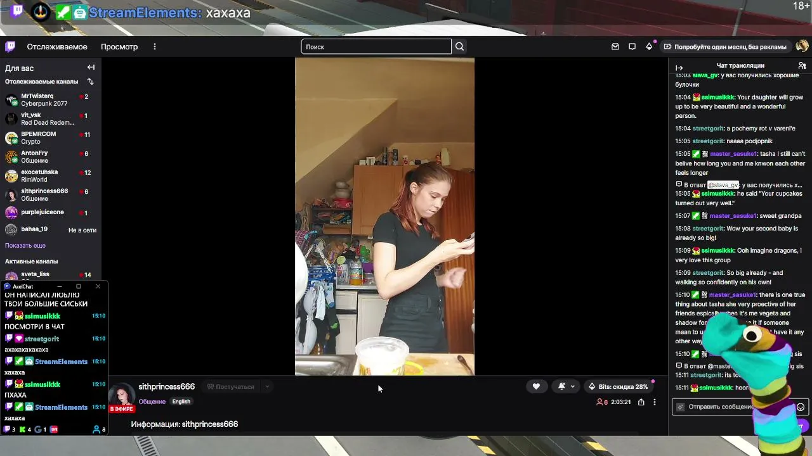812x456 pixels.
Task: Open the three-dot more menu in navbar
Action: (154, 46)
